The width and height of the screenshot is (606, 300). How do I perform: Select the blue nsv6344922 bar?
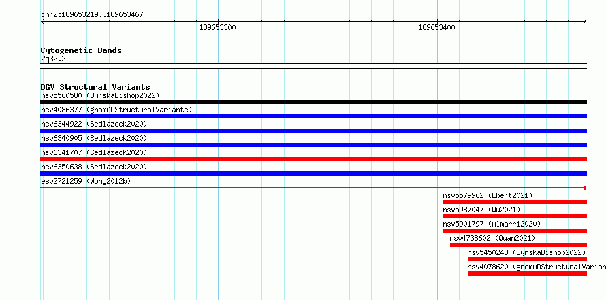coord(313,131)
